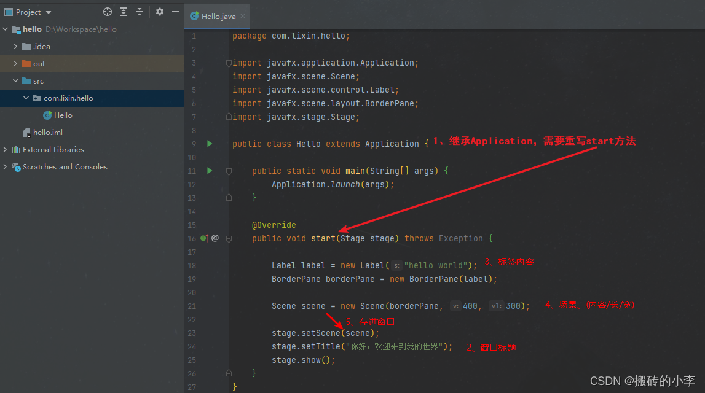Viewport: 705px width, 393px height.
Task: Click the import javafx.stage.Stage line
Action: (x=296, y=117)
